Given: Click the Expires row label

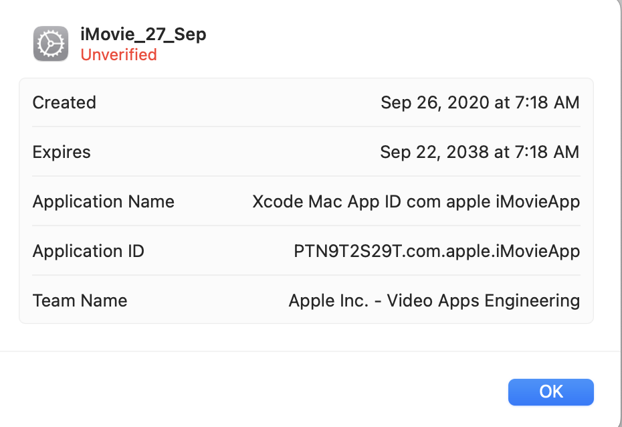Looking at the screenshot, I should (x=62, y=152).
